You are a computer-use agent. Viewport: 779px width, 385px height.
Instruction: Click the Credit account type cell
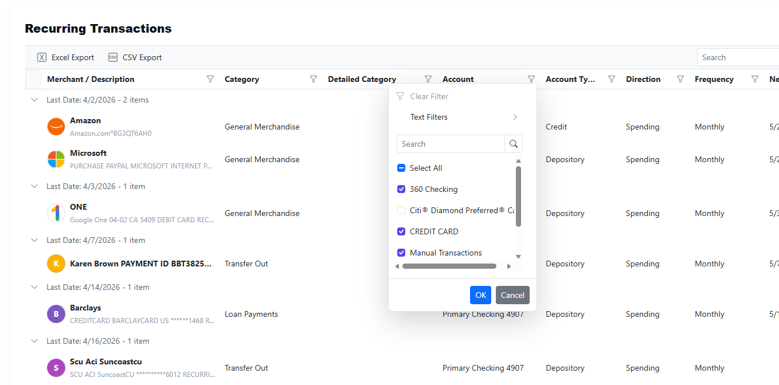[x=557, y=127]
